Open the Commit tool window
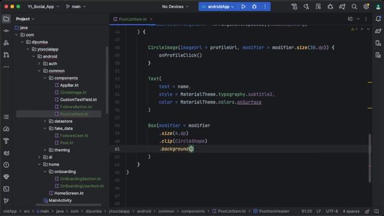Screen dimensions: 384x216 click(6, 31)
